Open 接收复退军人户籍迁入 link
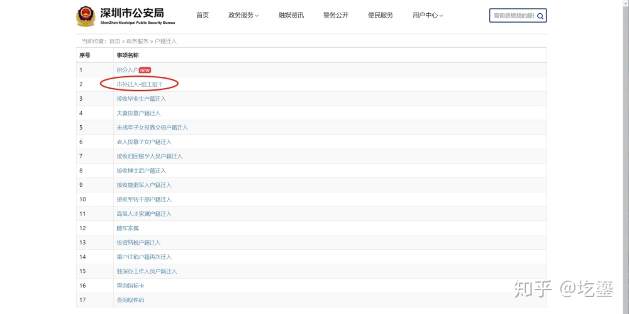The image size is (629, 314). [x=144, y=185]
